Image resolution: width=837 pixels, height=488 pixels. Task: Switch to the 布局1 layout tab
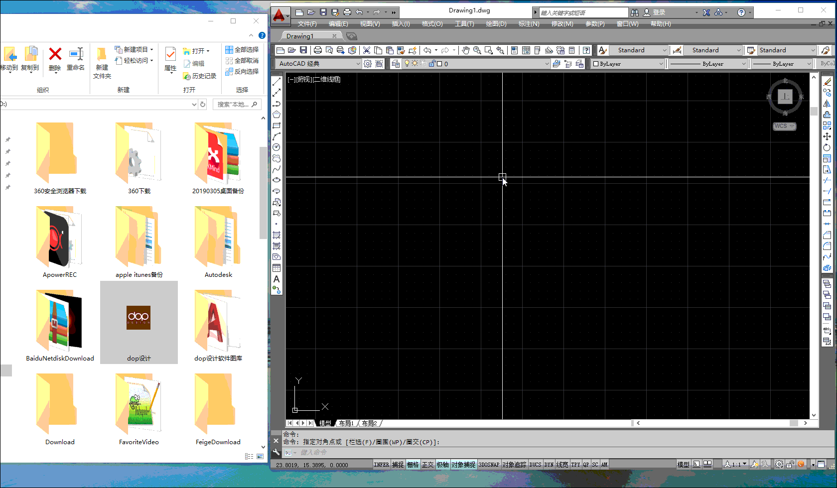346,423
